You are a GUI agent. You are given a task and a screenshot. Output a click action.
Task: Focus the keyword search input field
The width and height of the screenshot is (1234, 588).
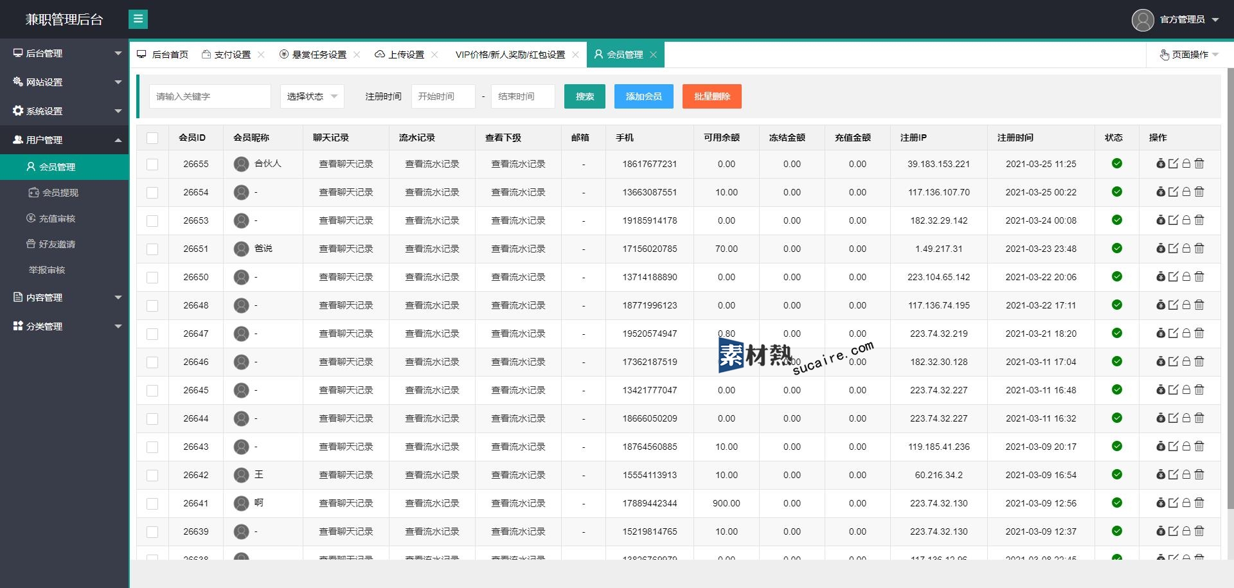(x=210, y=96)
